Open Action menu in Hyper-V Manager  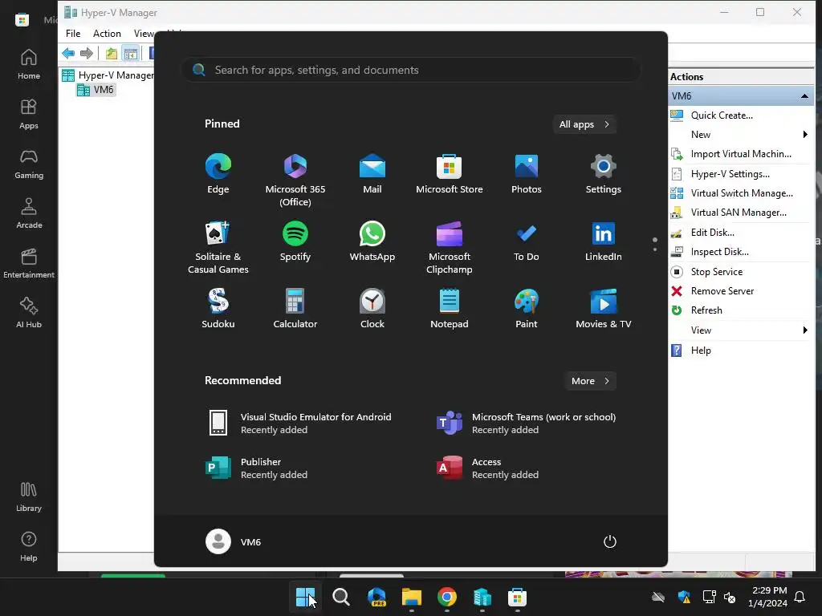click(x=107, y=34)
